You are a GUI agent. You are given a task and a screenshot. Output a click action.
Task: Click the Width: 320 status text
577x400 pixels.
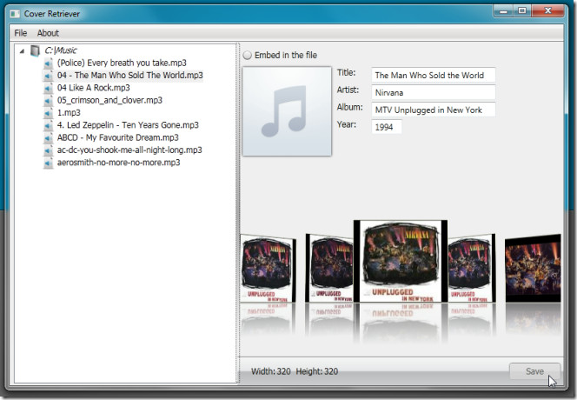pyautogui.click(x=271, y=371)
